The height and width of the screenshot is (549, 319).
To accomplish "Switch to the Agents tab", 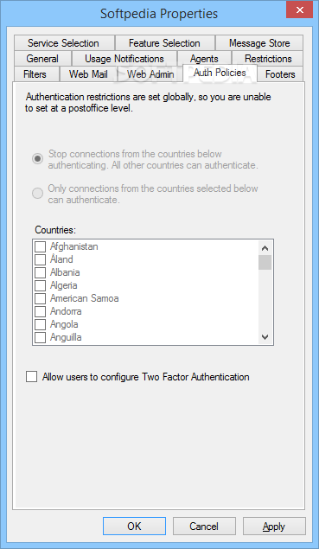I will click(204, 59).
